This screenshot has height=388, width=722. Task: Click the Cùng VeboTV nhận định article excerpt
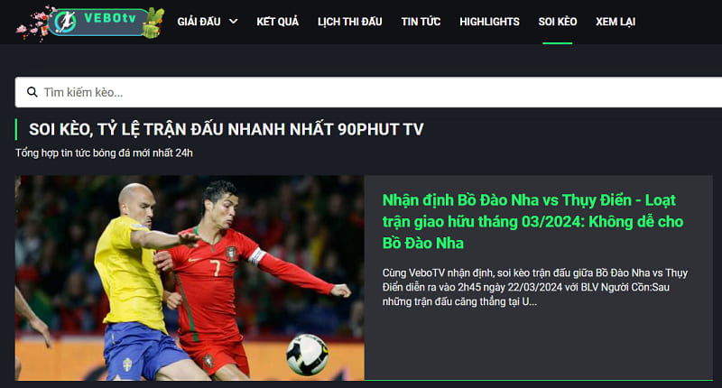(x=535, y=287)
